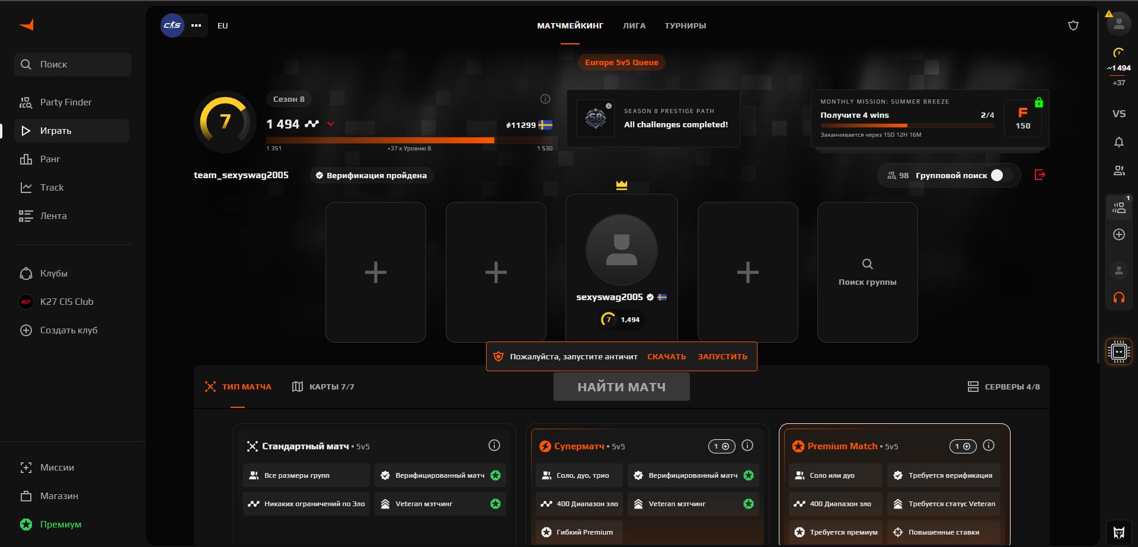
Task: Click the CS2 game selector icon
Action: 172,25
